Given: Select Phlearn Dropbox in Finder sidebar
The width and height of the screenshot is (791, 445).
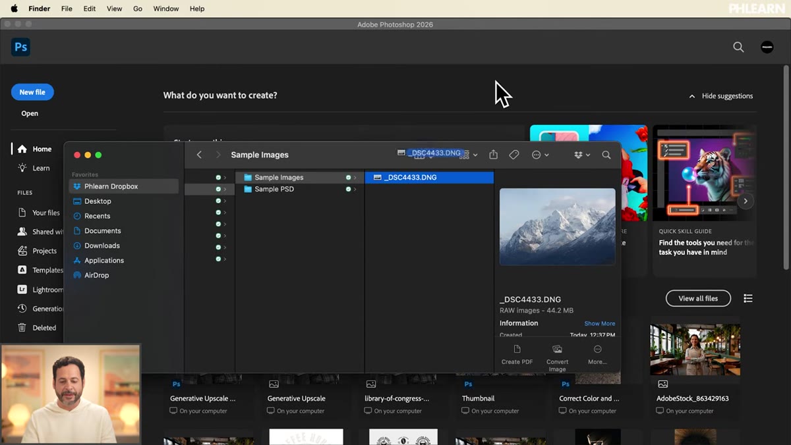Looking at the screenshot, I should [x=123, y=186].
